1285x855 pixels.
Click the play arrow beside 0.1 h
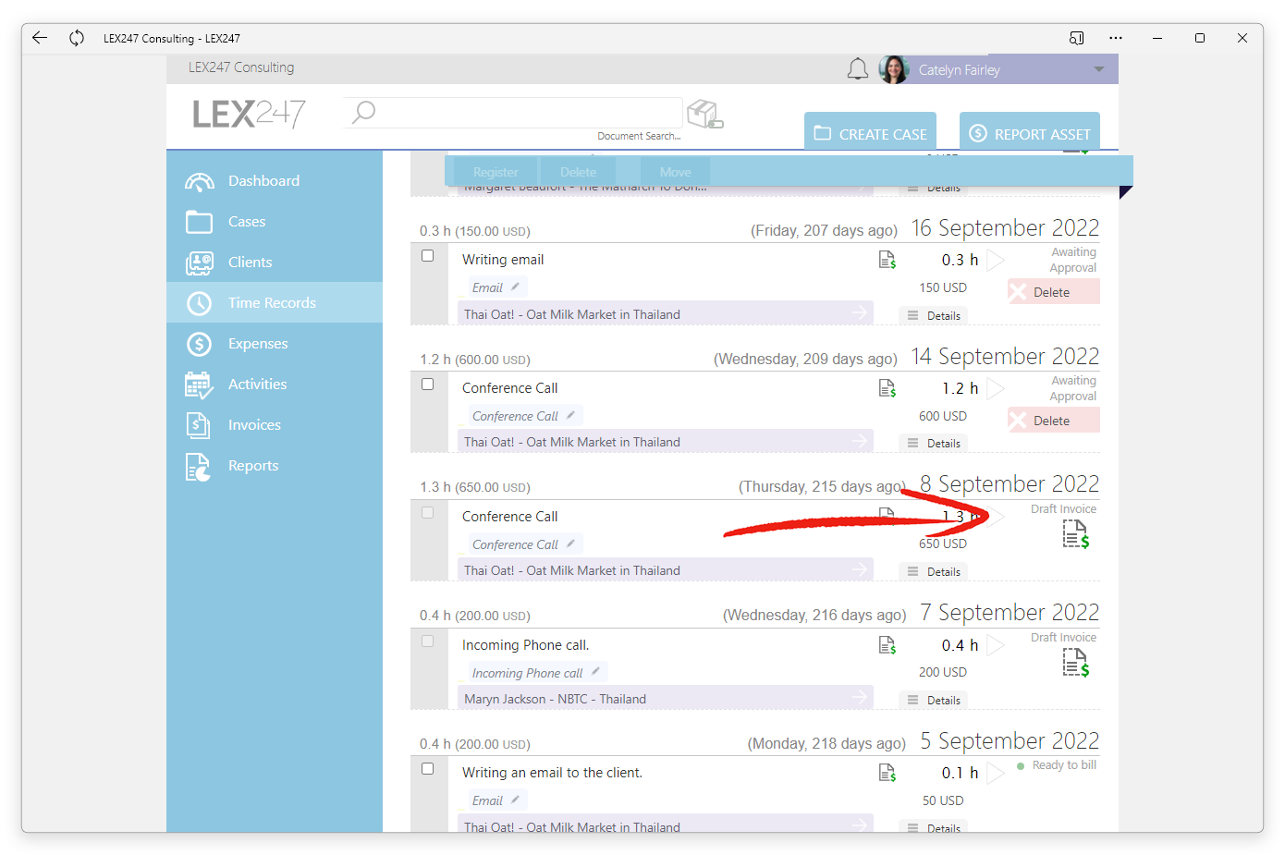tap(996, 773)
